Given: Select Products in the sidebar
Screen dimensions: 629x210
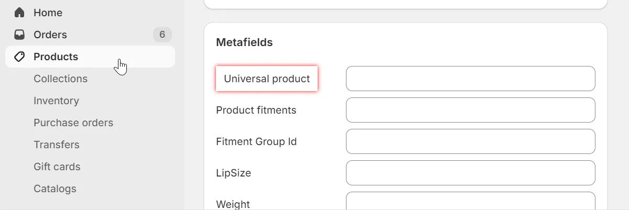Looking at the screenshot, I should [56, 57].
